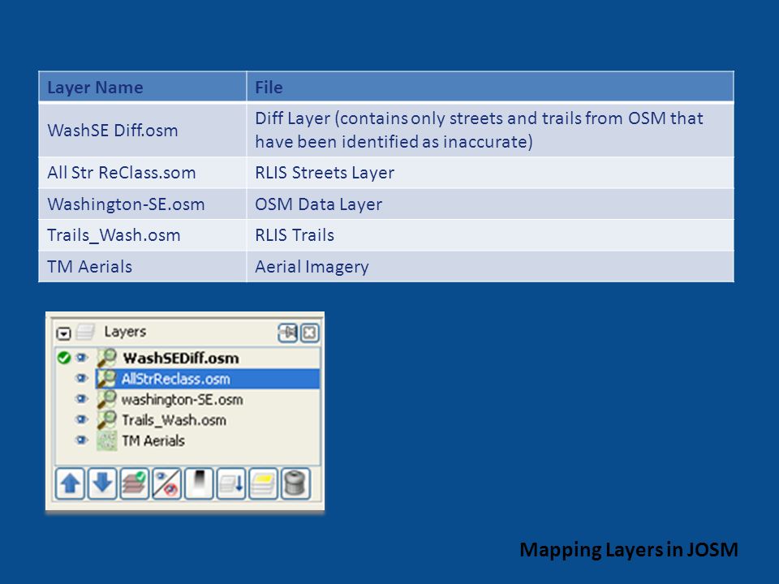Click green active checkmark on WashSEDiff.osm
The width and height of the screenshot is (779, 584).
coord(63,358)
